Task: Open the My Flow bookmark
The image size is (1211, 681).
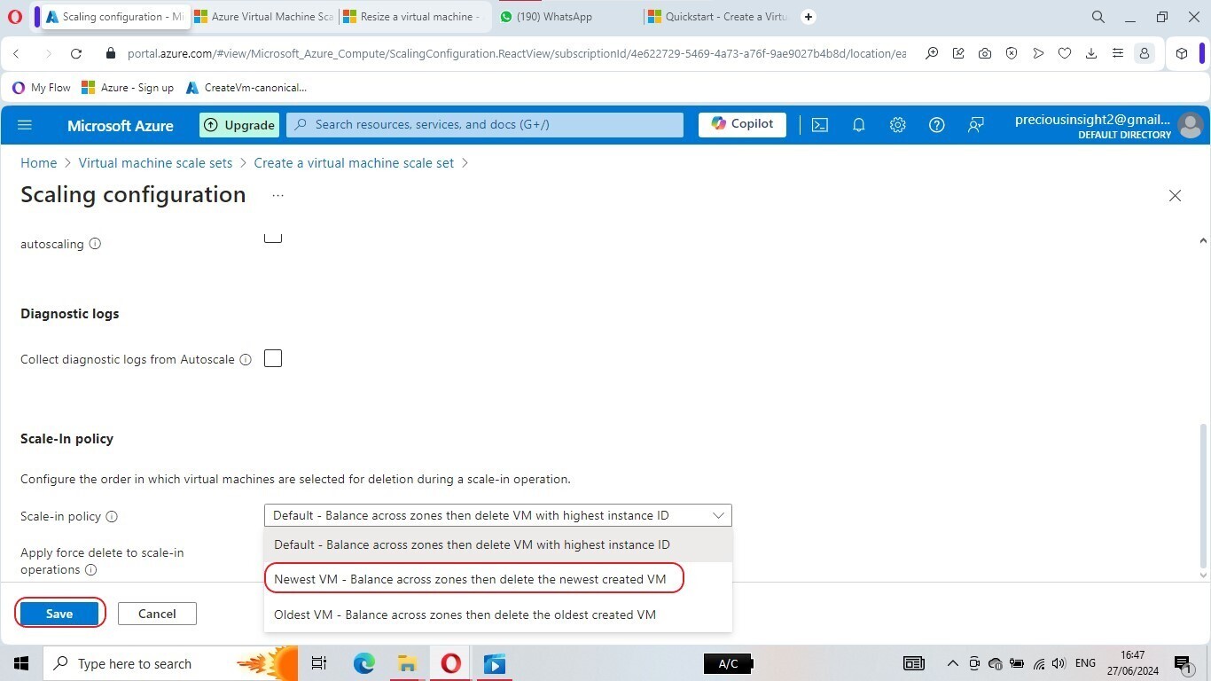Action: coord(42,88)
